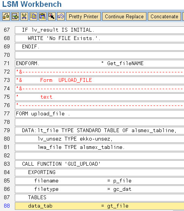
Task: Click line number 71 in margin
Action: coord(7,63)
